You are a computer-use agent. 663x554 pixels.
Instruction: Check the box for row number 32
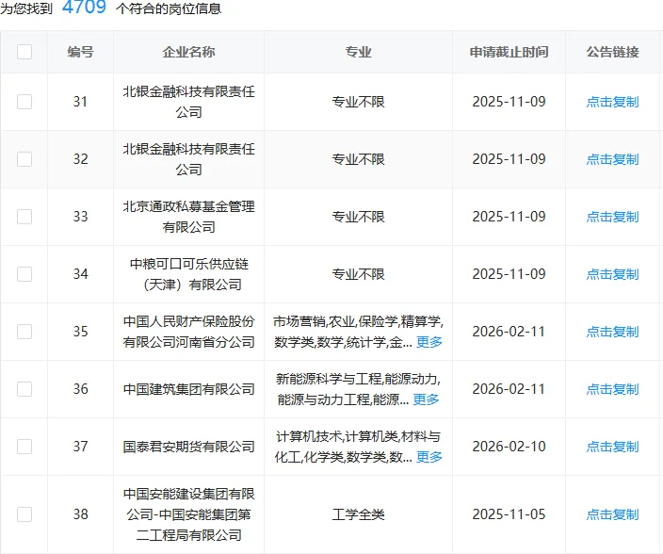click(24, 159)
